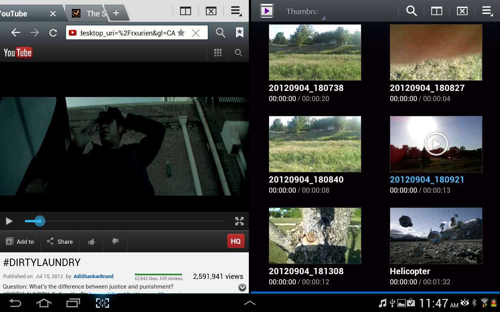Tap the Bluetooth status icon
The height and width of the screenshot is (312, 500).
[x=475, y=303]
